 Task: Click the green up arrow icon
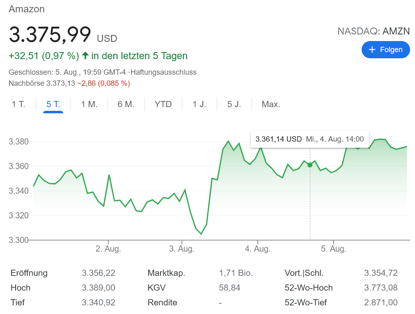[85, 55]
